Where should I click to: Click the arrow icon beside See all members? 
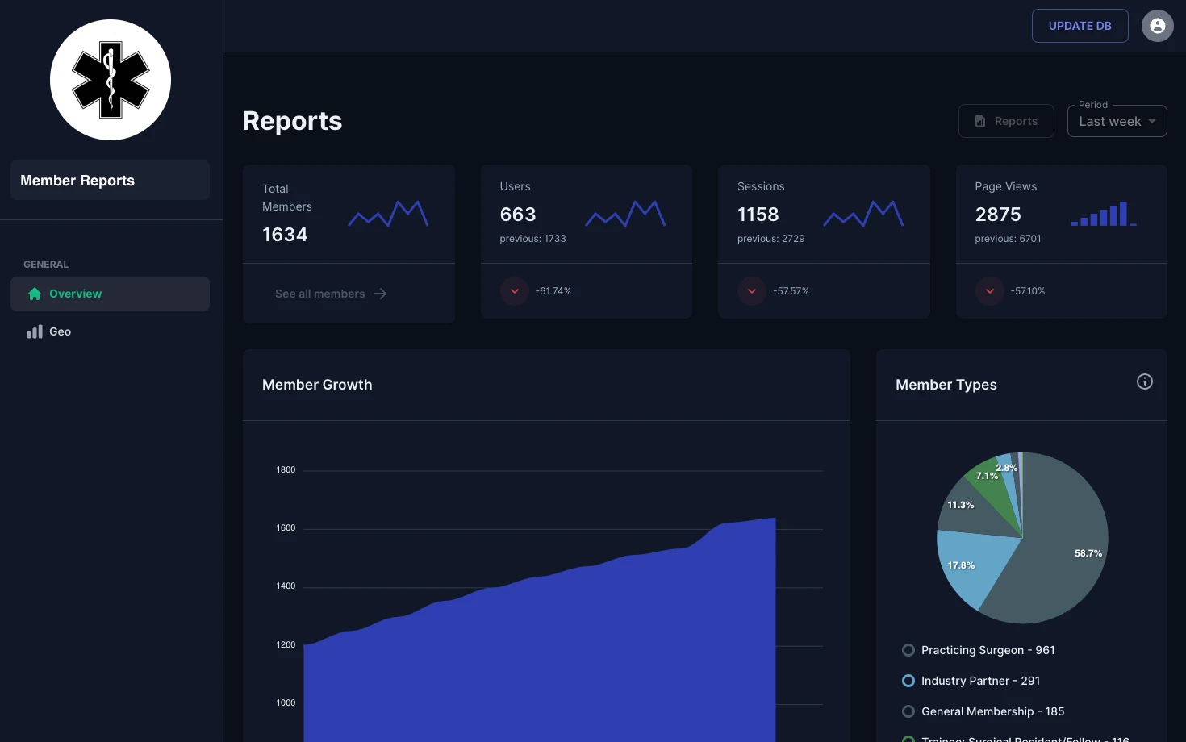pos(379,294)
